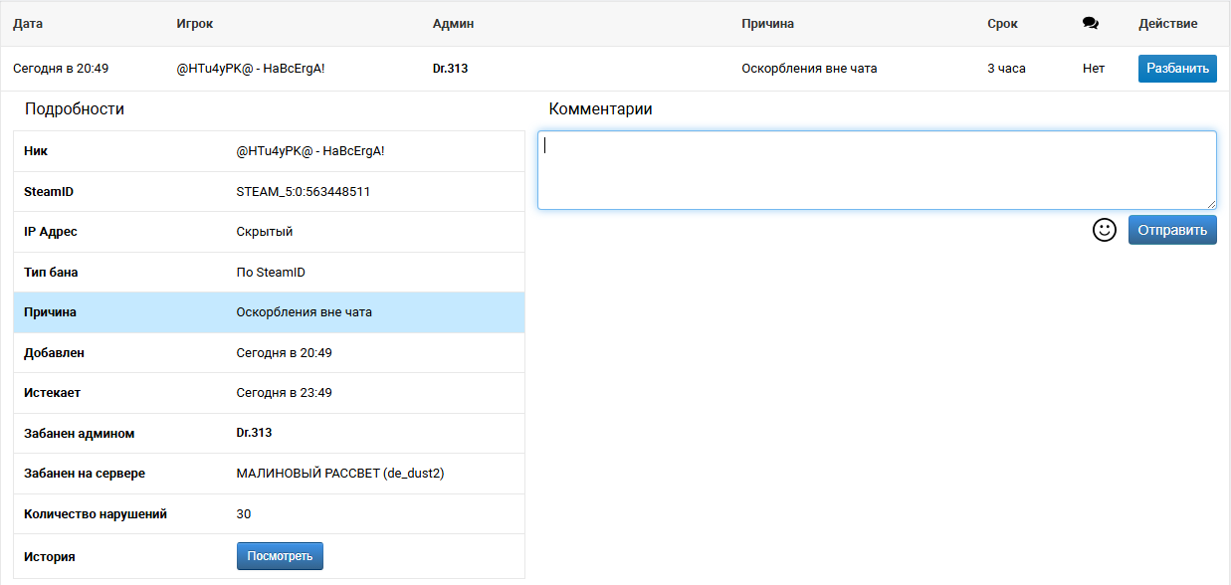Click the Разбанить button
The height and width of the screenshot is (585, 1231).
[x=1177, y=69]
